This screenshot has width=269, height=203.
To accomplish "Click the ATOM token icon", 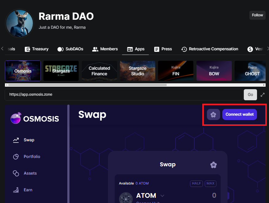I will (x=126, y=198).
